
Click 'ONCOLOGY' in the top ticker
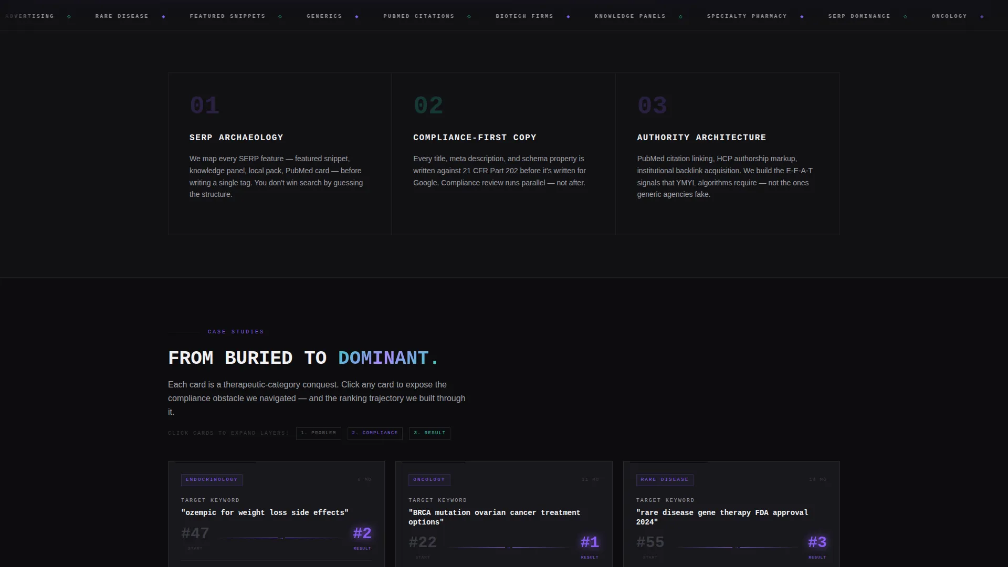[949, 16]
